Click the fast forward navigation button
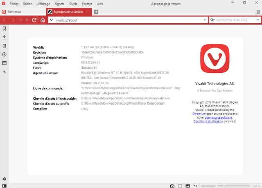The width and height of the screenshot is (262, 188). (27, 20)
